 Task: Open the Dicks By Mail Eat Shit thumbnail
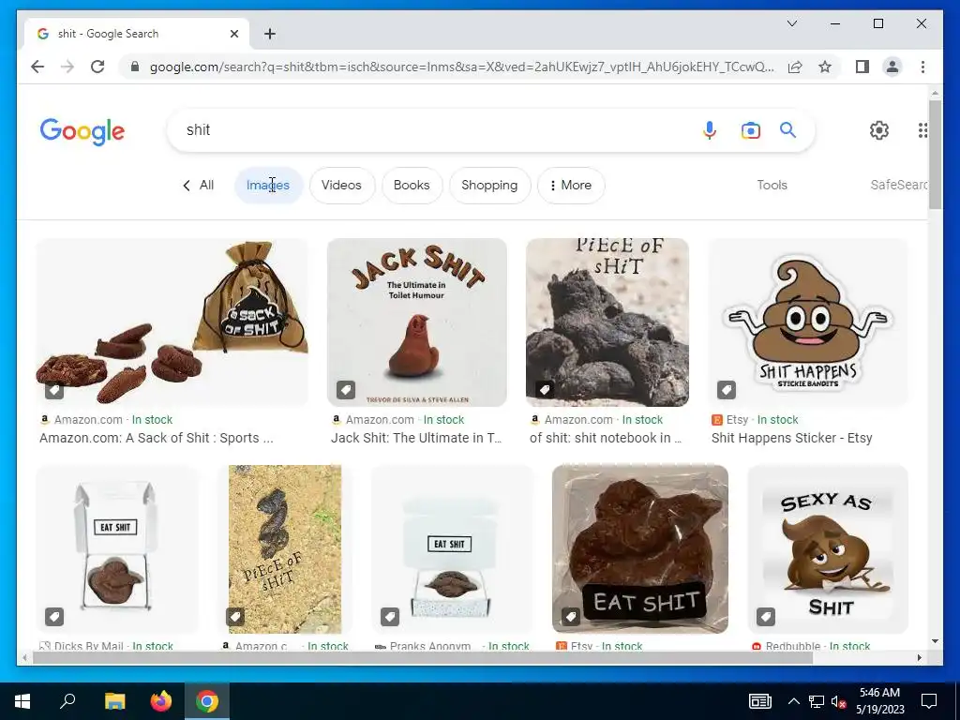(117, 549)
